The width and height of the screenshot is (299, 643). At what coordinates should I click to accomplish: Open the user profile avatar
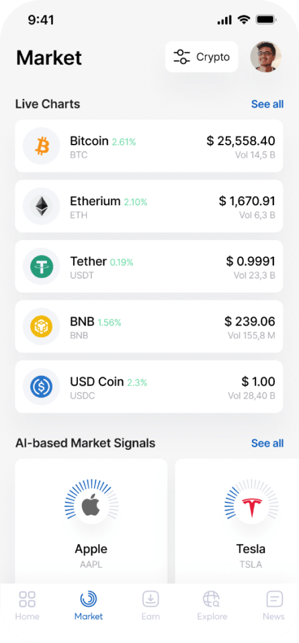(266, 56)
